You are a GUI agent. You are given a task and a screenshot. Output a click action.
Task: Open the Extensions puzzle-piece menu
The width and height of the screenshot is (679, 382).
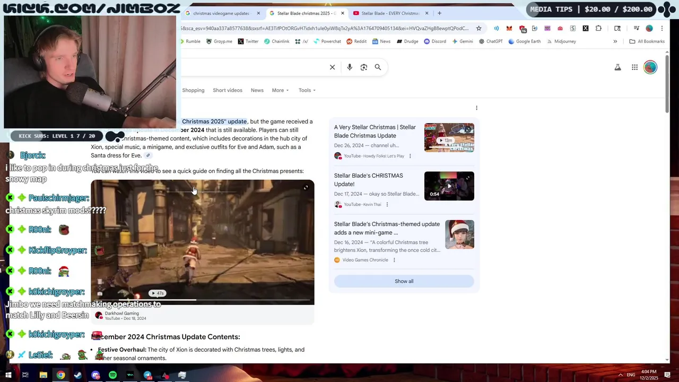pos(598,28)
